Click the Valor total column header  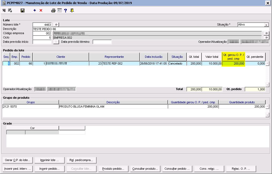pyautogui.click(x=212, y=57)
